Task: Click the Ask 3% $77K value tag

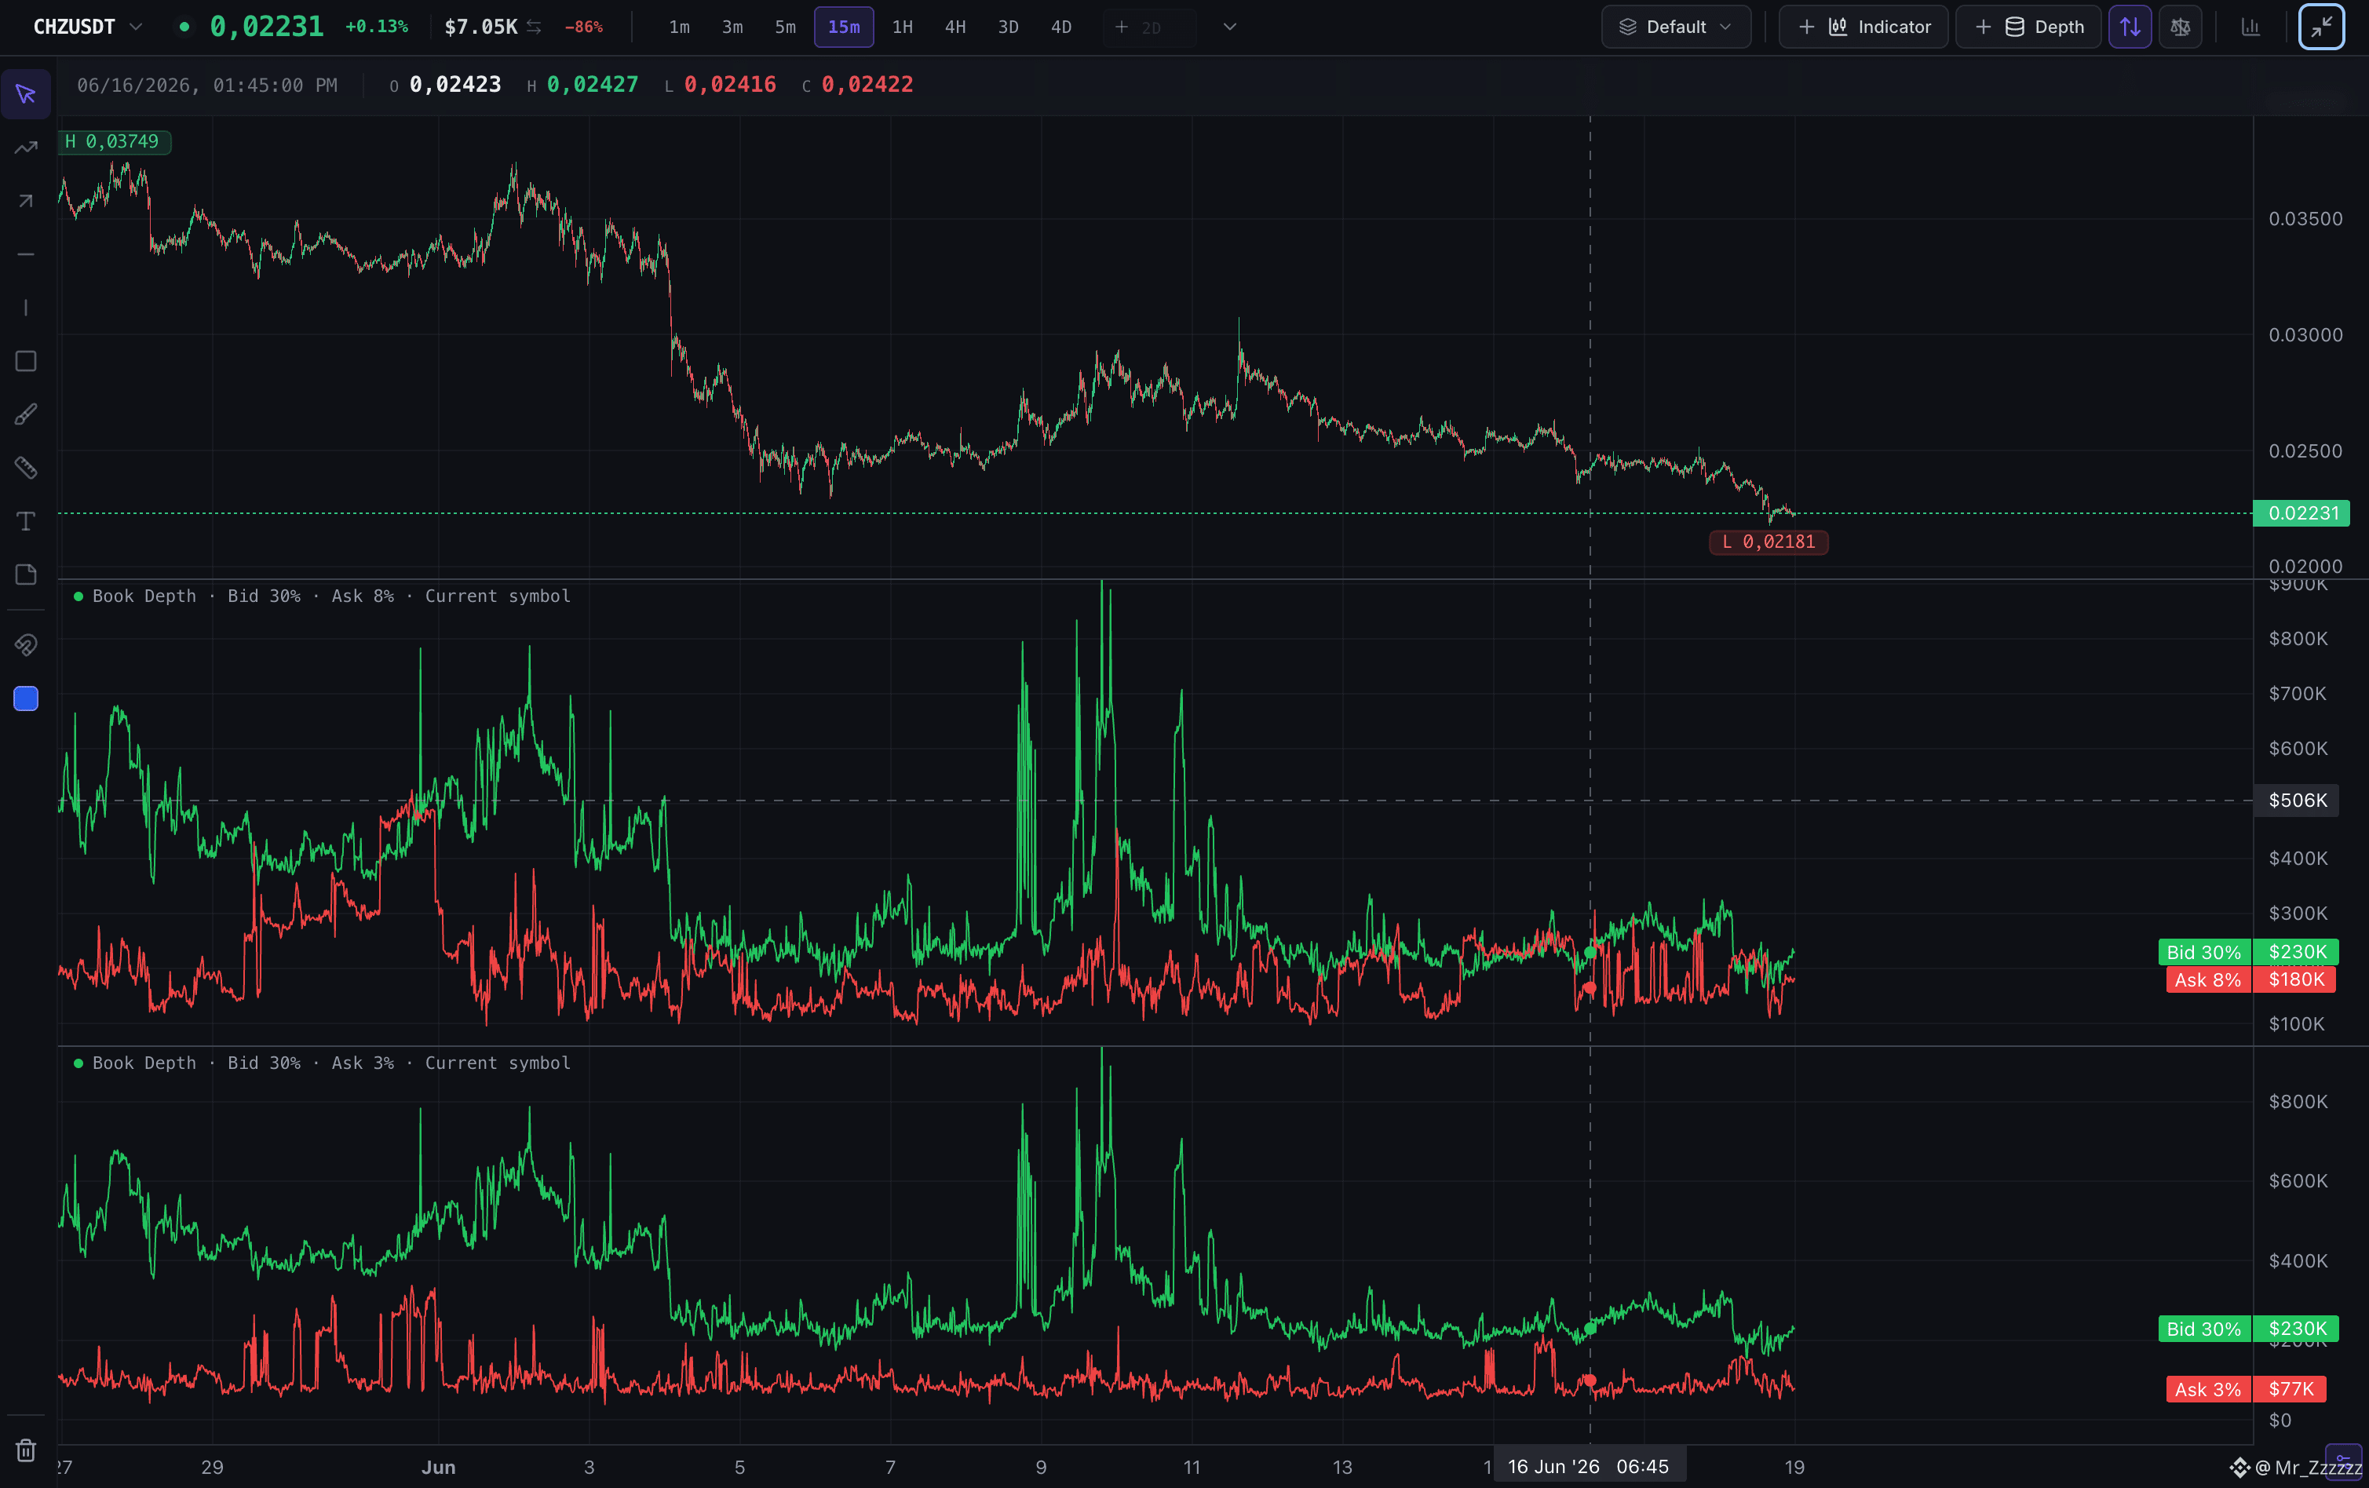Action: [2246, 1388]
